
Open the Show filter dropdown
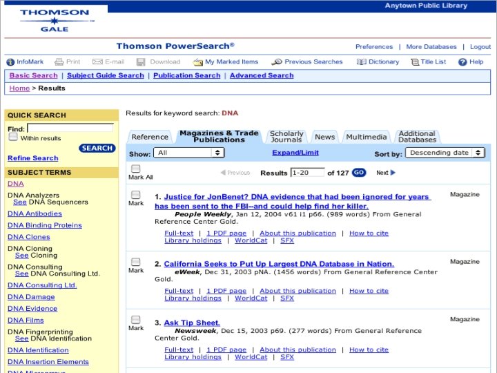point(189,153)
